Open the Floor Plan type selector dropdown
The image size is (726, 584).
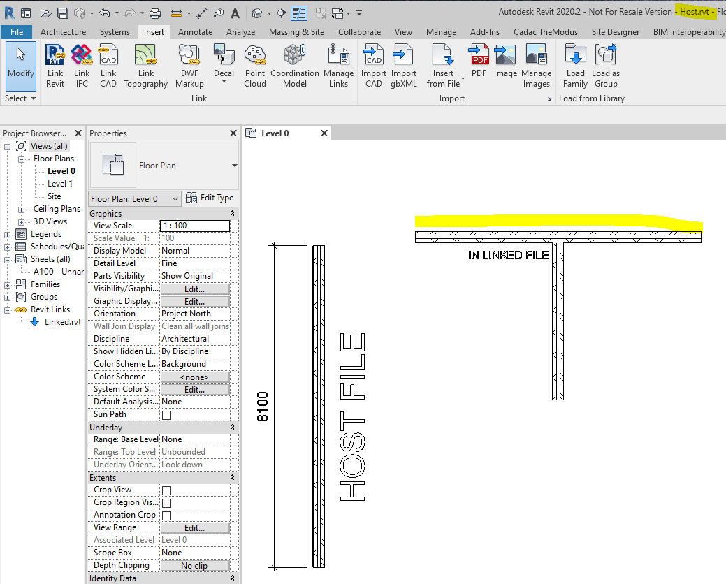click(235, 166)
